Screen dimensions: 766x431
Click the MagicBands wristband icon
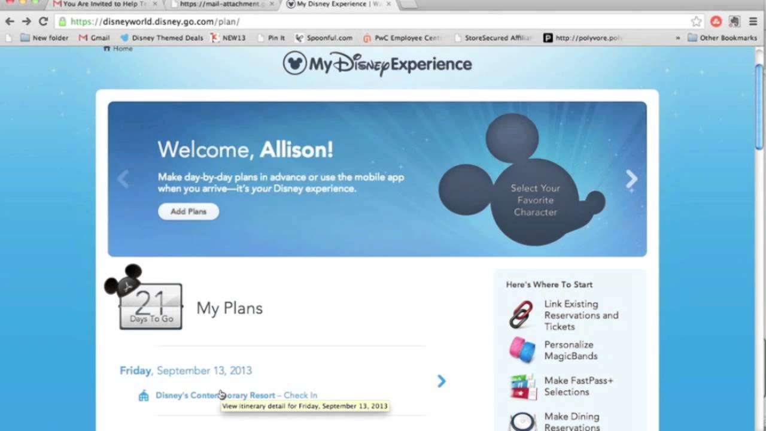tap(521, 350)
